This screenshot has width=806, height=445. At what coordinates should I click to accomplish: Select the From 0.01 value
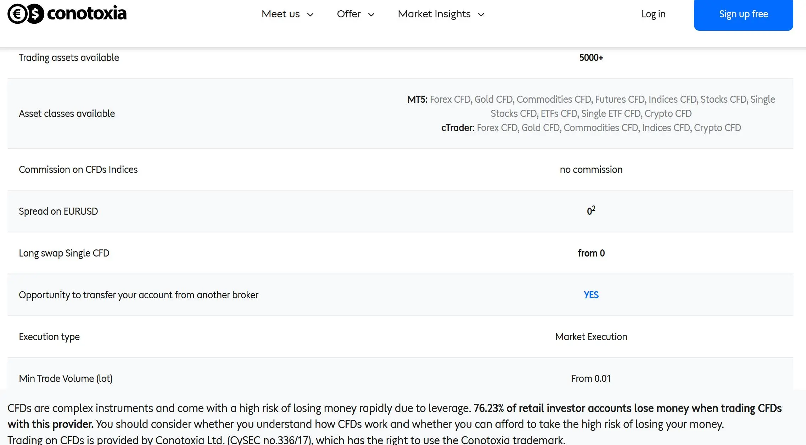[x=591, y=378]
